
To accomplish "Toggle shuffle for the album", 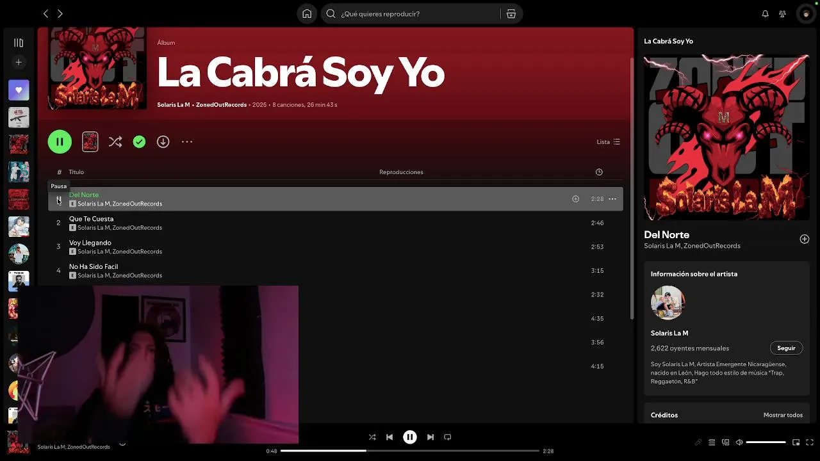I will coord(115,142).
